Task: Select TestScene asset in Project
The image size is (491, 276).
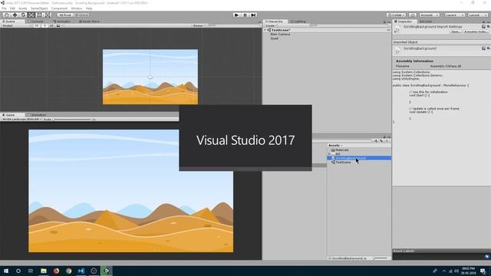Action: pos(341,162)
